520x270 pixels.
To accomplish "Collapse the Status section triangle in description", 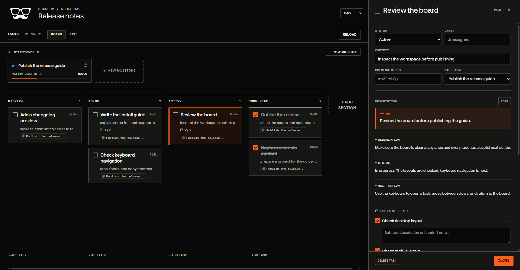I will pyautogui.click(x=376, y=163).
